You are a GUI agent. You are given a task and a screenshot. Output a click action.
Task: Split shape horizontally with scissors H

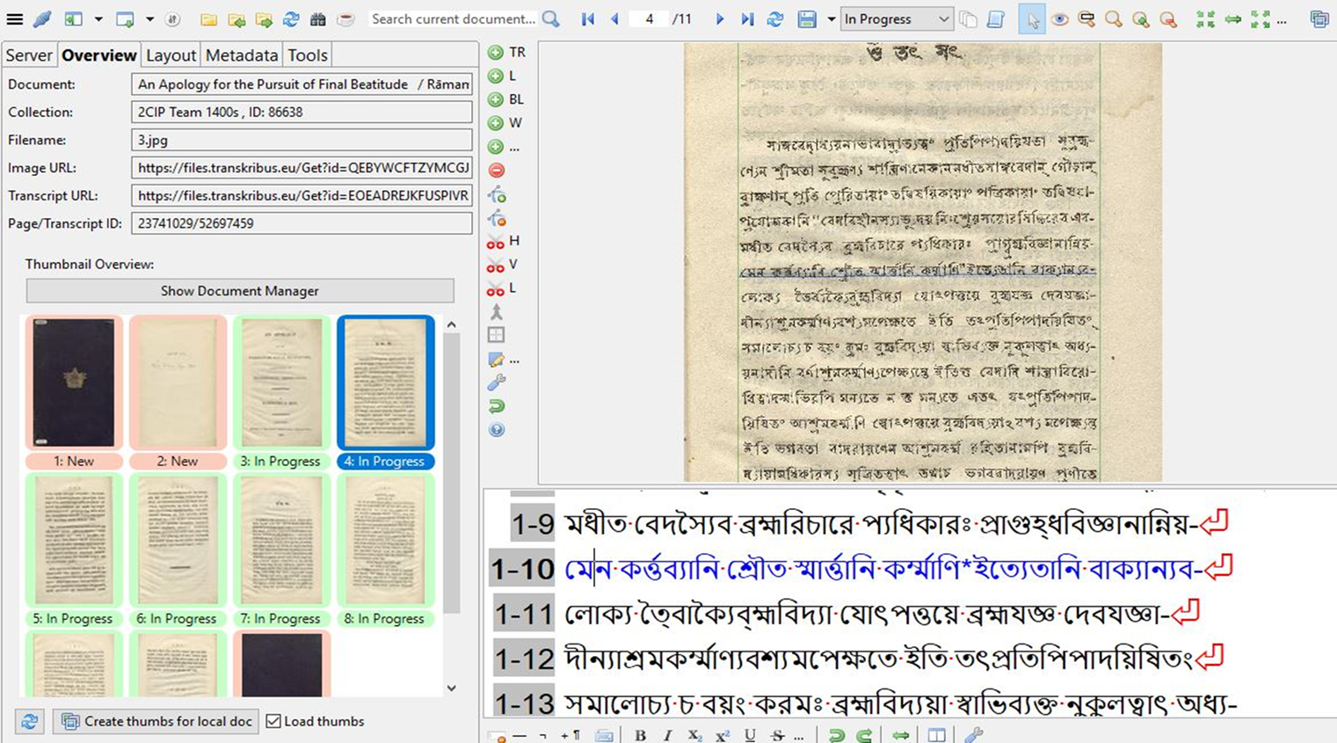click(x=504, y=241)
